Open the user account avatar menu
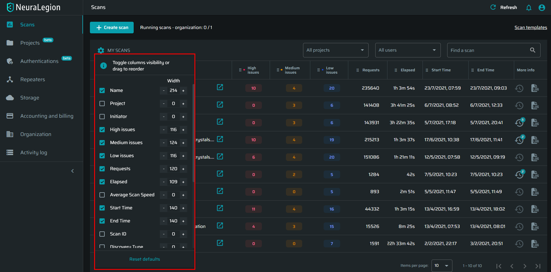 point(542,8)
